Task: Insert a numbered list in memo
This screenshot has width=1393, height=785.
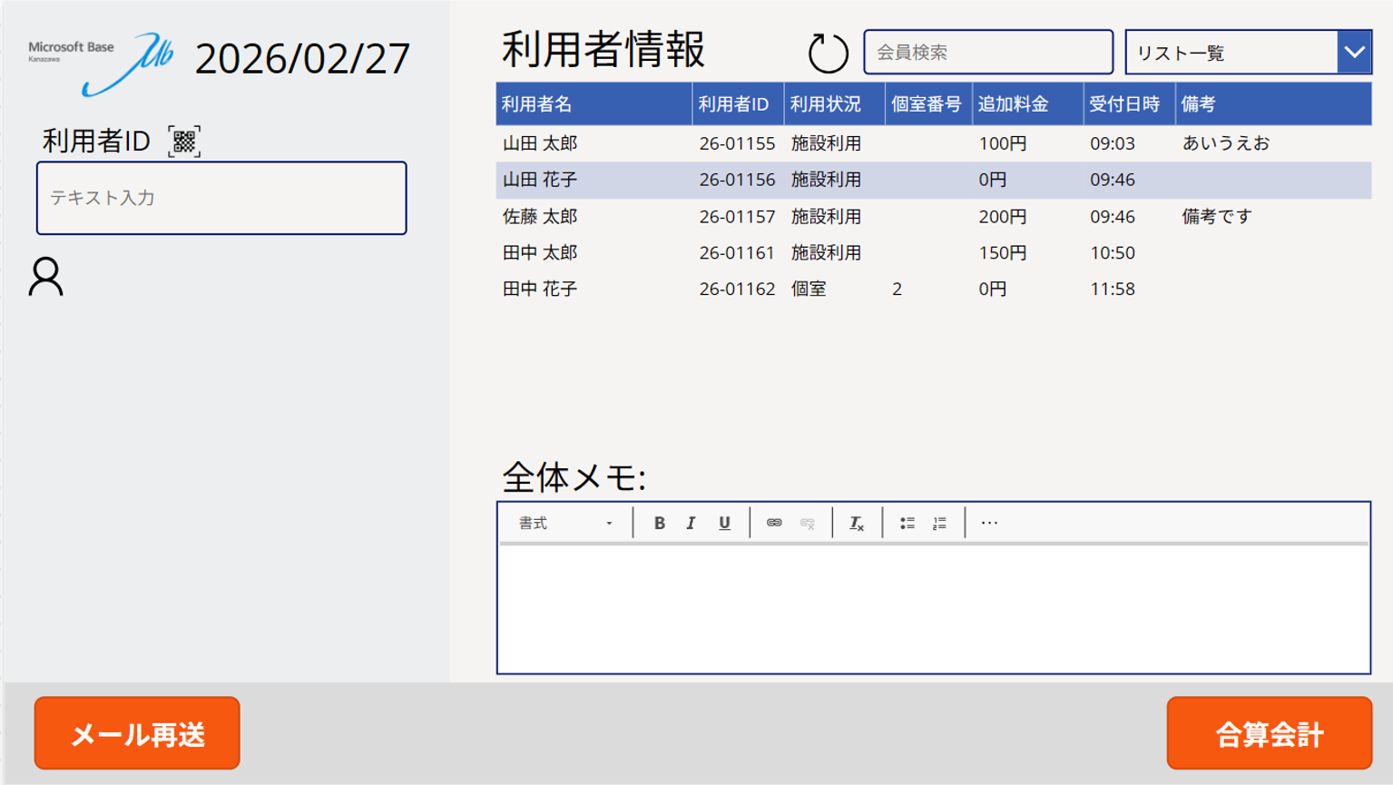Action: (x=939, y=523)
